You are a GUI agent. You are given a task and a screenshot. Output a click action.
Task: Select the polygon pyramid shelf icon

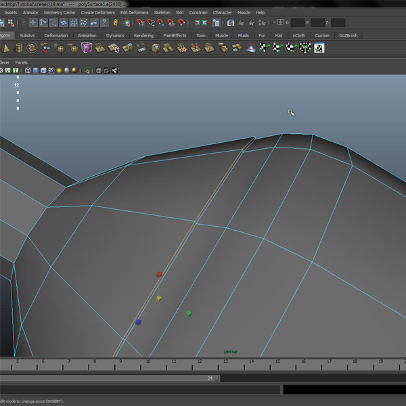pyautogui.click(x=5, y=48)
